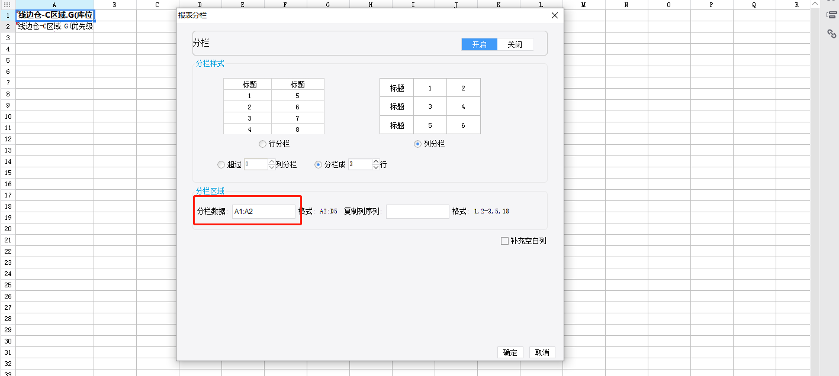The height and width of the screenshot is (376, 839).
Task: Select row header 15
Action: [8, 173]
